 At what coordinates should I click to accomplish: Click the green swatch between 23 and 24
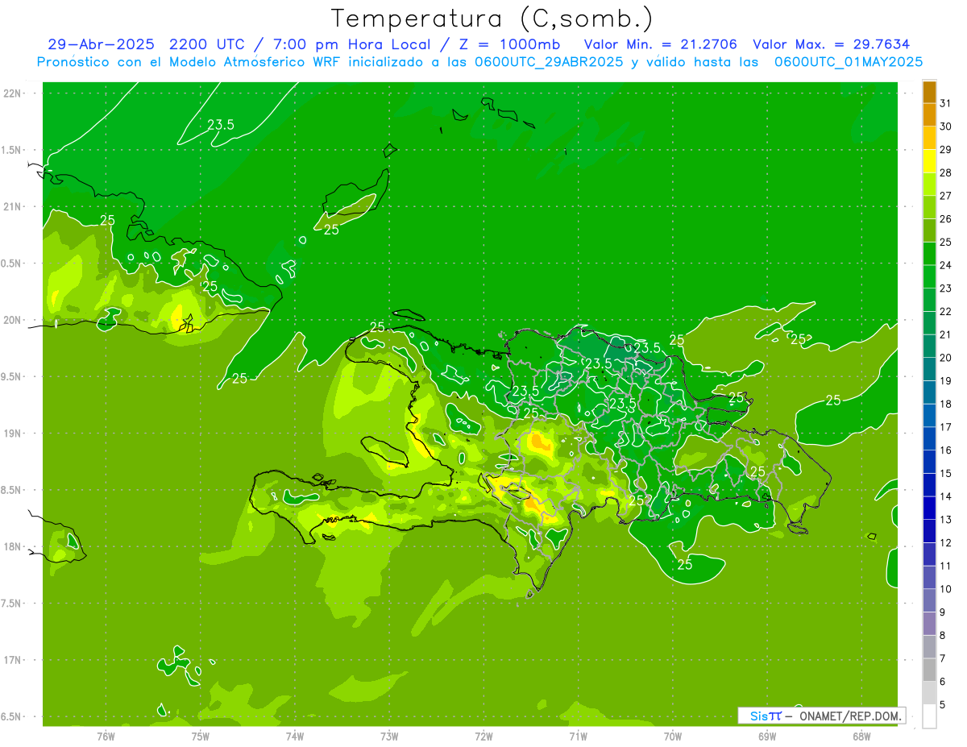pyautogui.click(x=929, y=276)
